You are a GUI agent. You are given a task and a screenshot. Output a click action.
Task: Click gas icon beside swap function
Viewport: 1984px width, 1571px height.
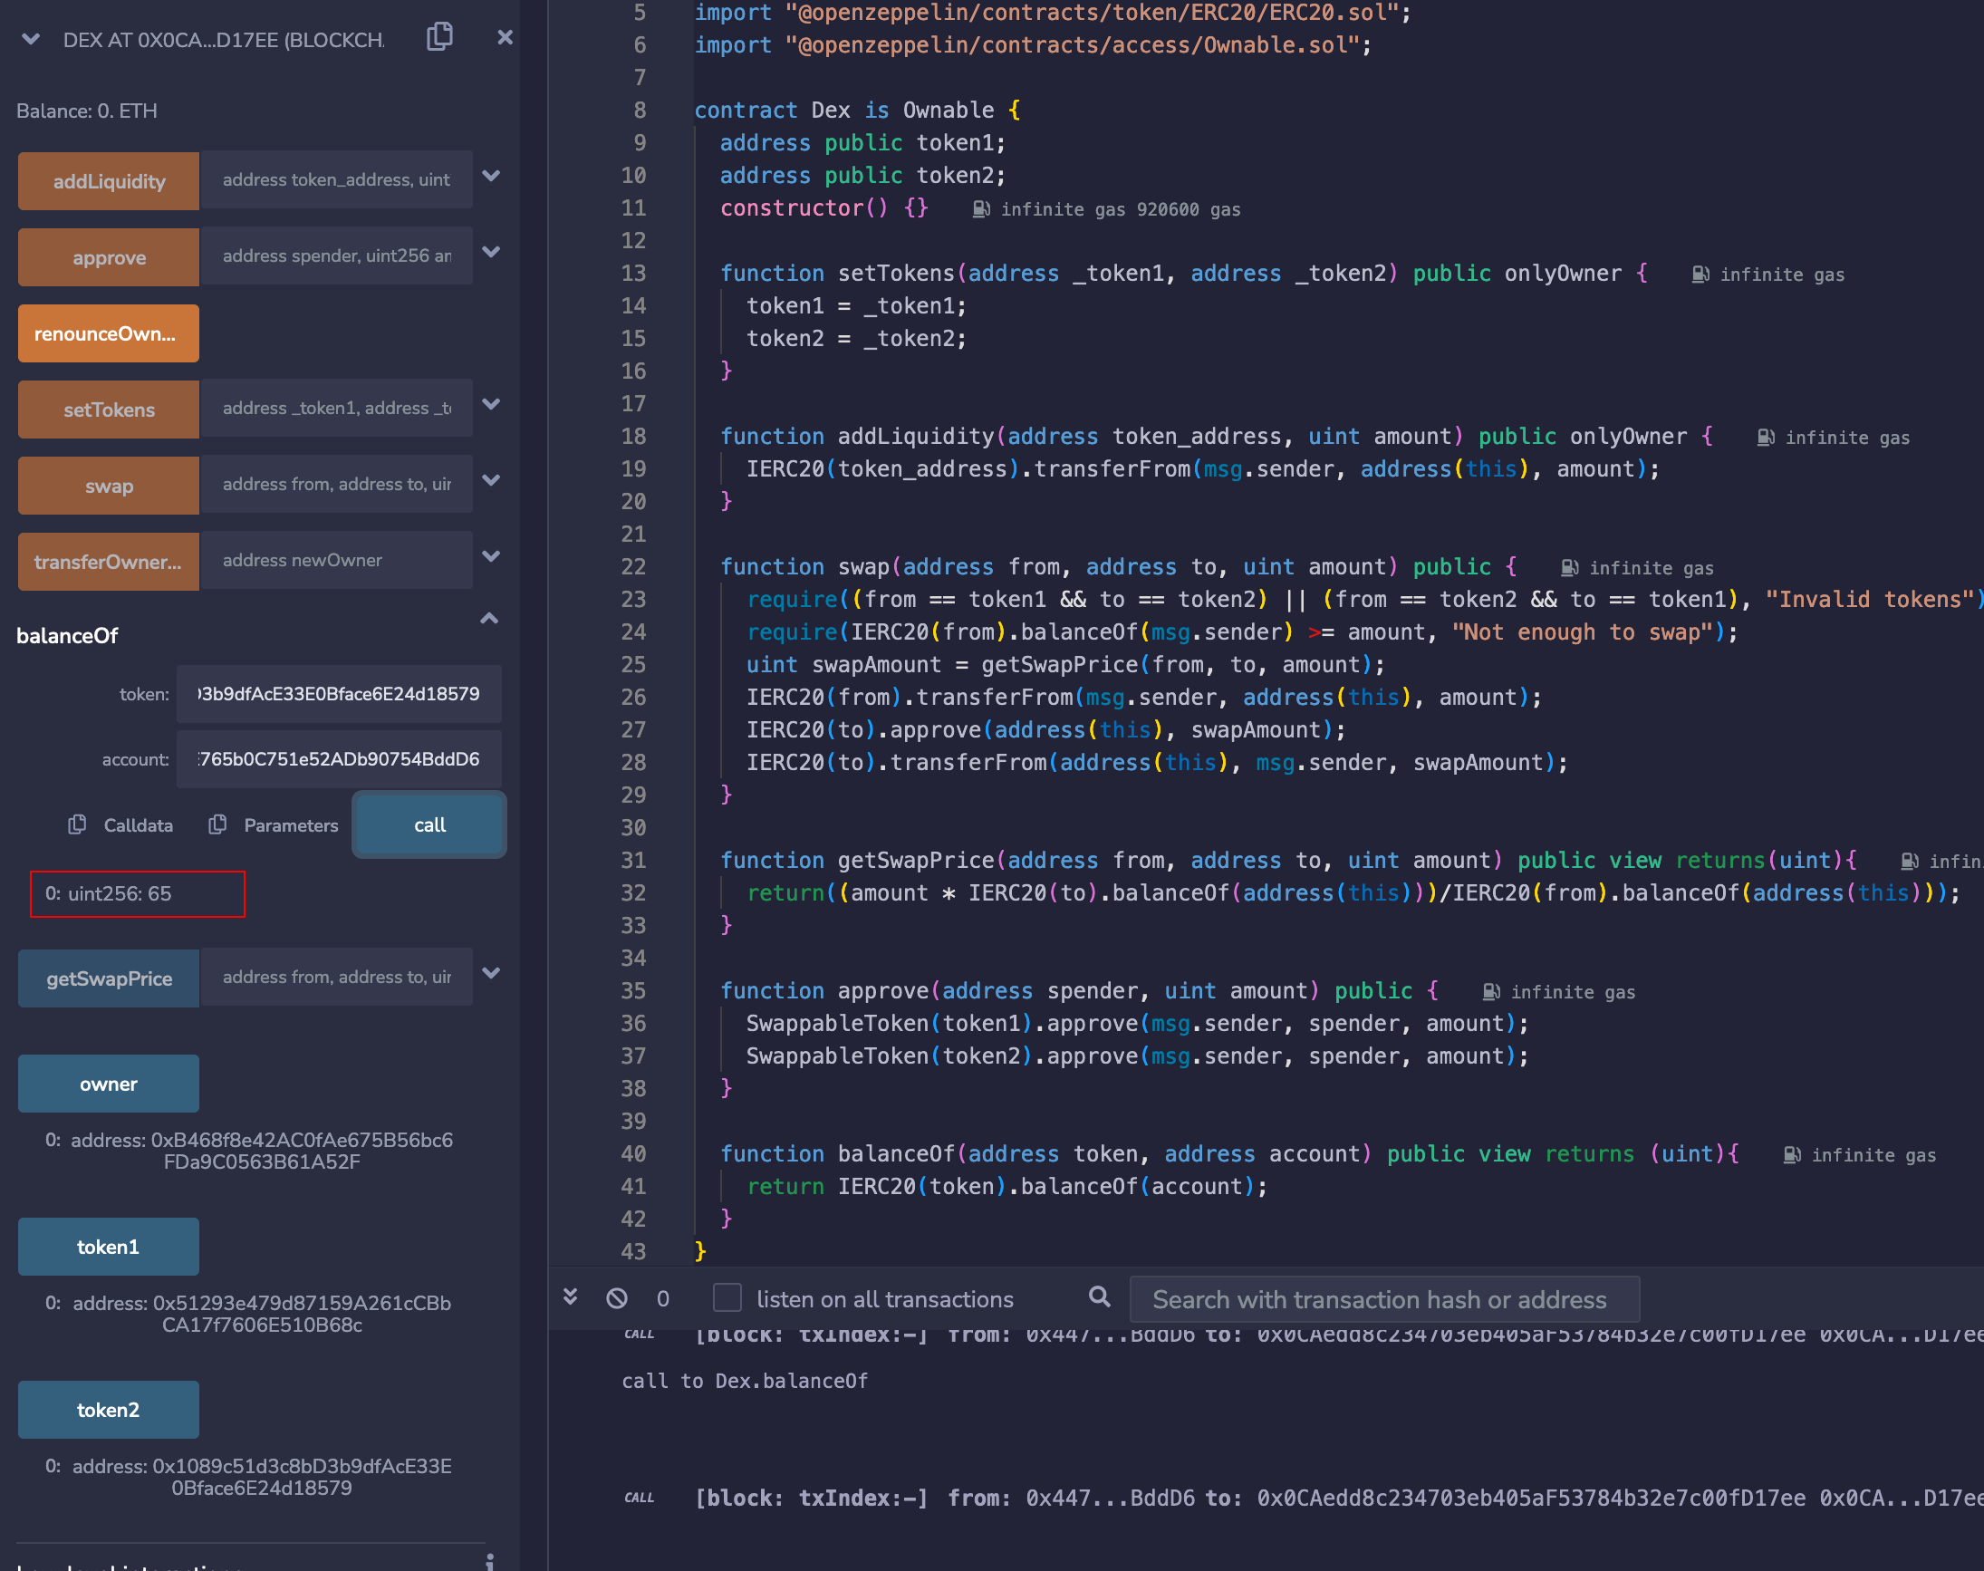1570,568
